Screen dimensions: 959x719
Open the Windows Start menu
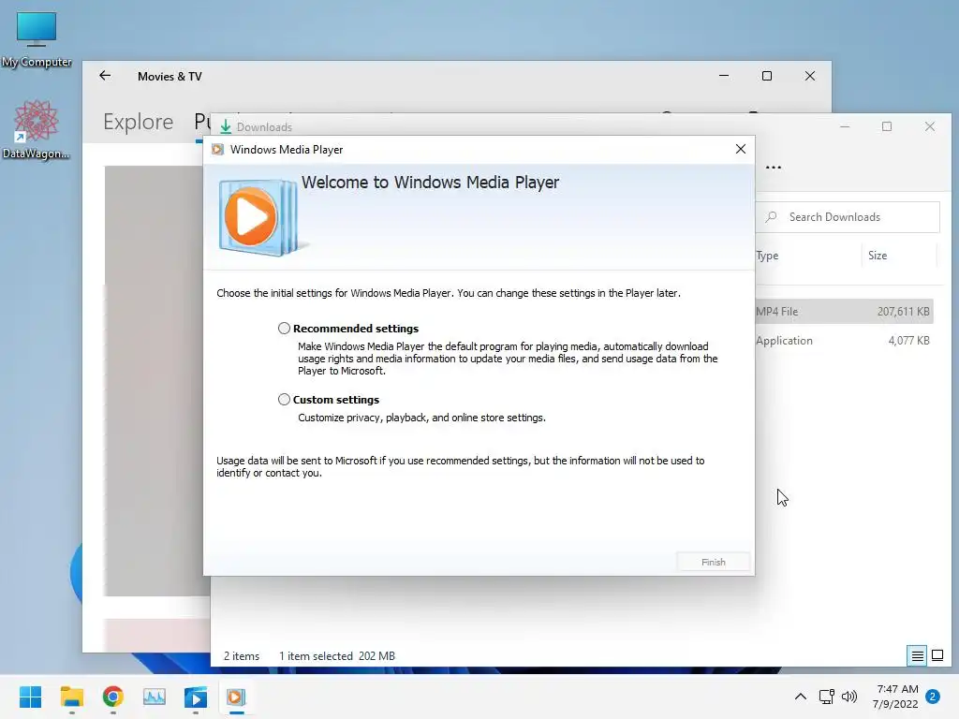click(31, 697)
